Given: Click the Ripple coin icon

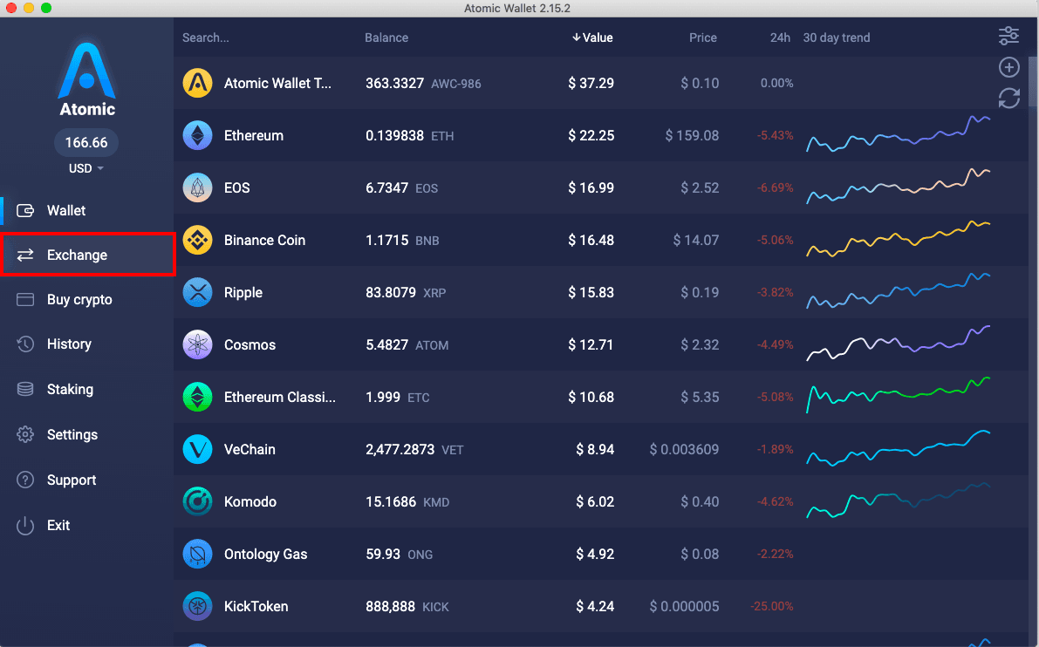Looking at the screenshot, I should pos(197,293).
